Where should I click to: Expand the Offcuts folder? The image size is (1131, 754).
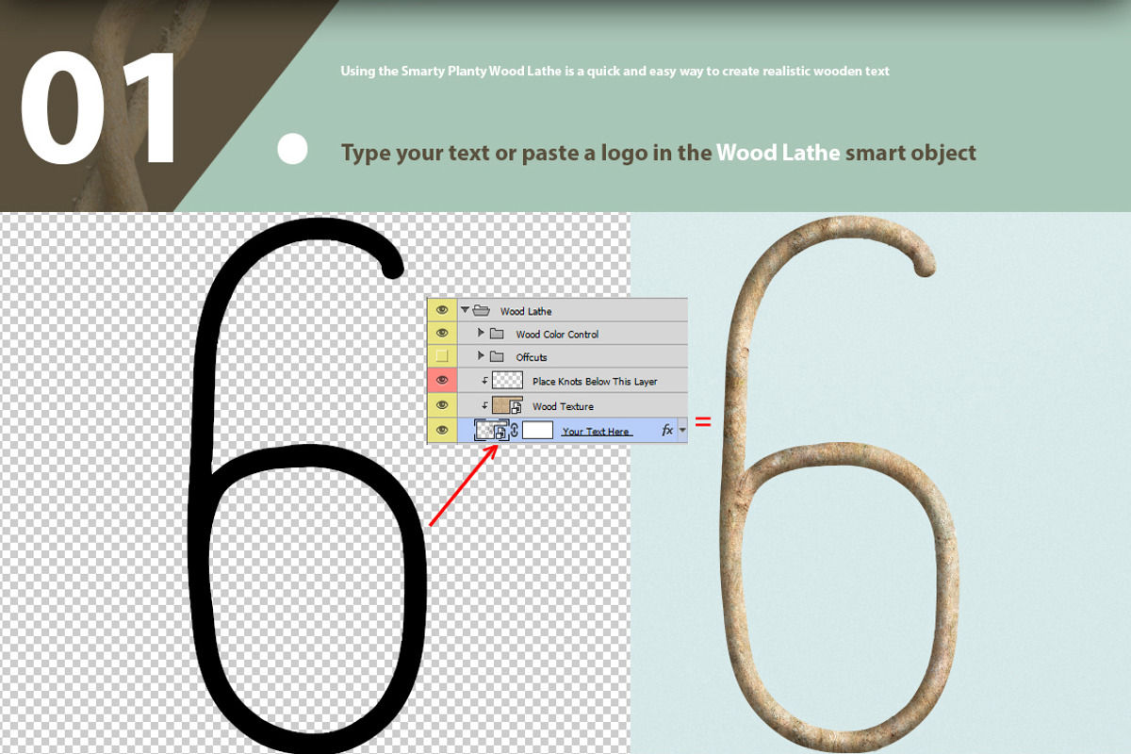pyautogui.click(x=481, y=356)
